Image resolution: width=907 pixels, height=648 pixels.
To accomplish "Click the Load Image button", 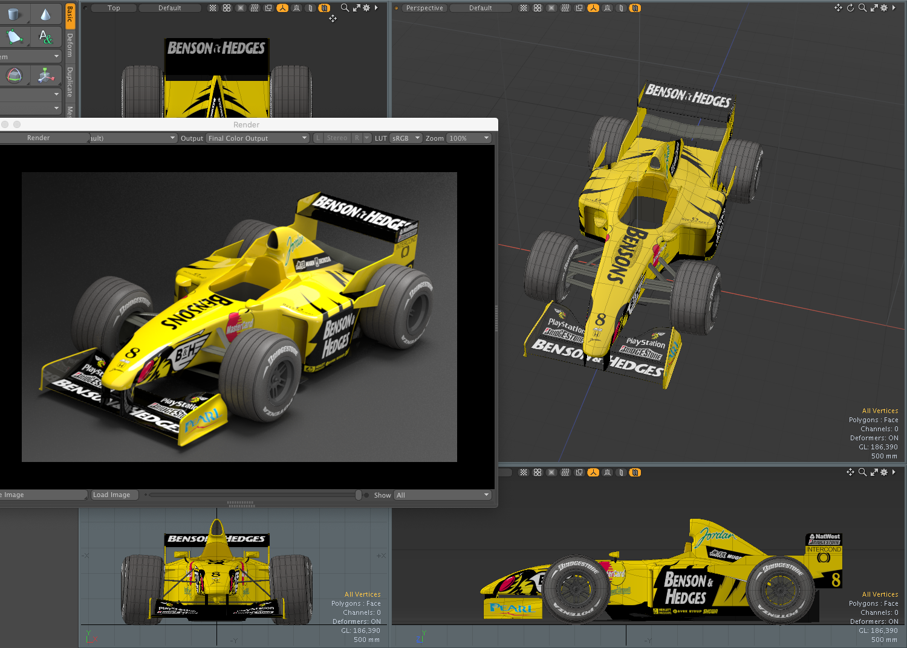I will tap(115, 495).
